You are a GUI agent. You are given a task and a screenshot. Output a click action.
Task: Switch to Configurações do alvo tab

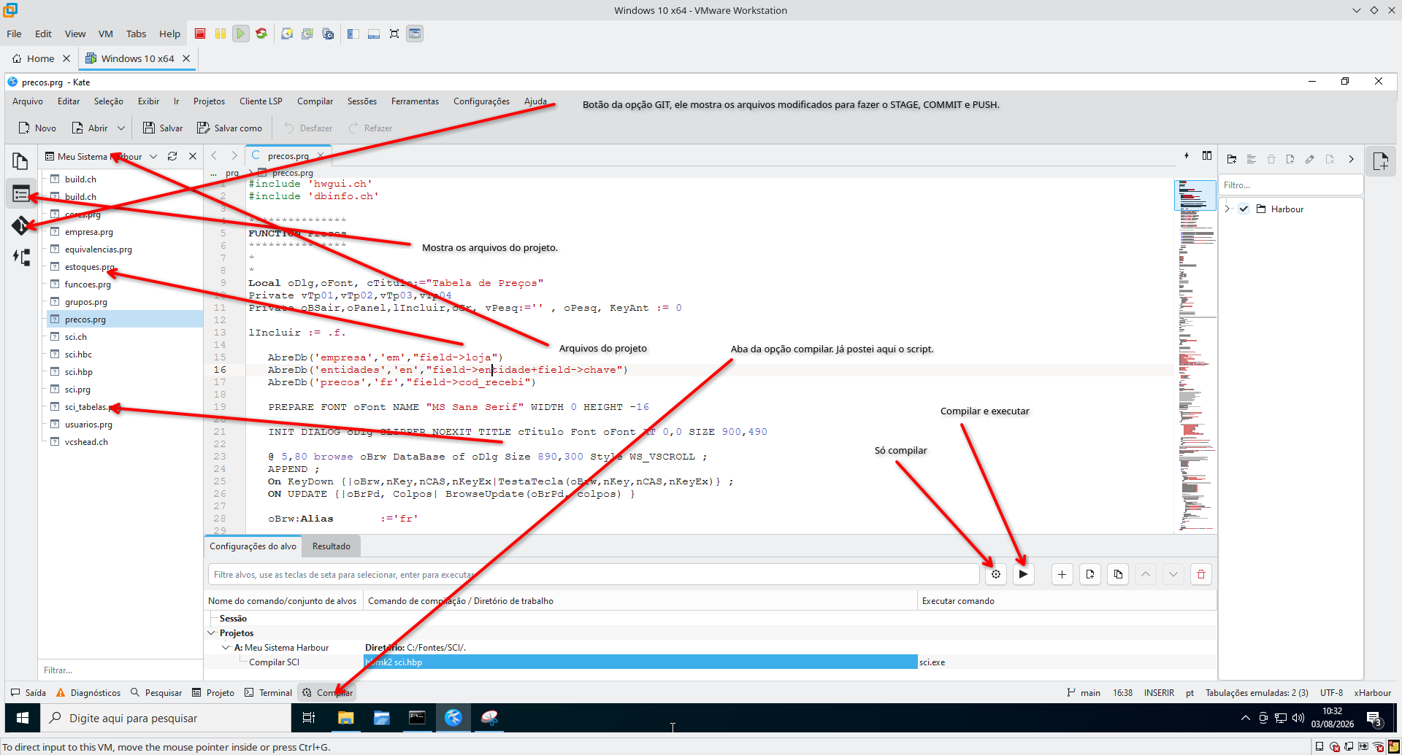click(253, 546)
